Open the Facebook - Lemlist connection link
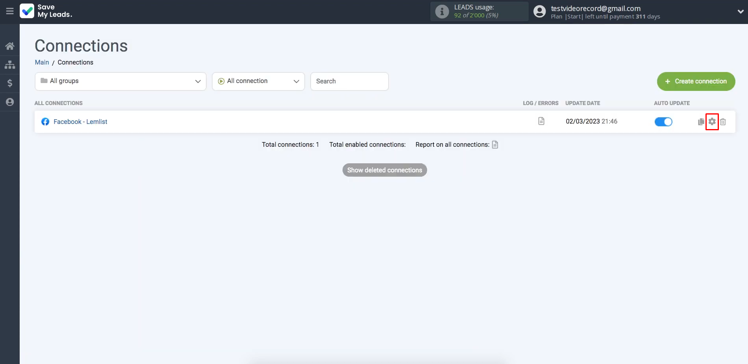The width and height of the screenshot is (748, 364). 80,122
